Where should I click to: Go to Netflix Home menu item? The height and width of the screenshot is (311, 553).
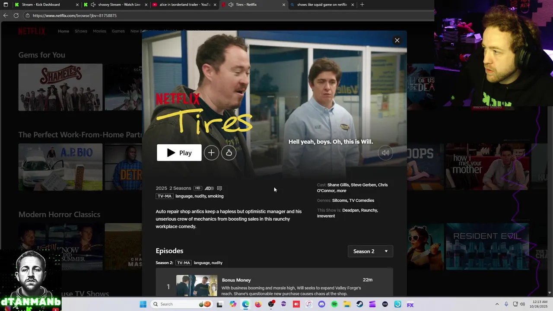64,31
